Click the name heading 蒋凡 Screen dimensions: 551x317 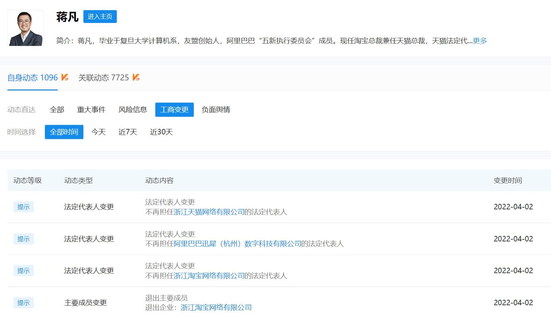[x=68, y=17]
